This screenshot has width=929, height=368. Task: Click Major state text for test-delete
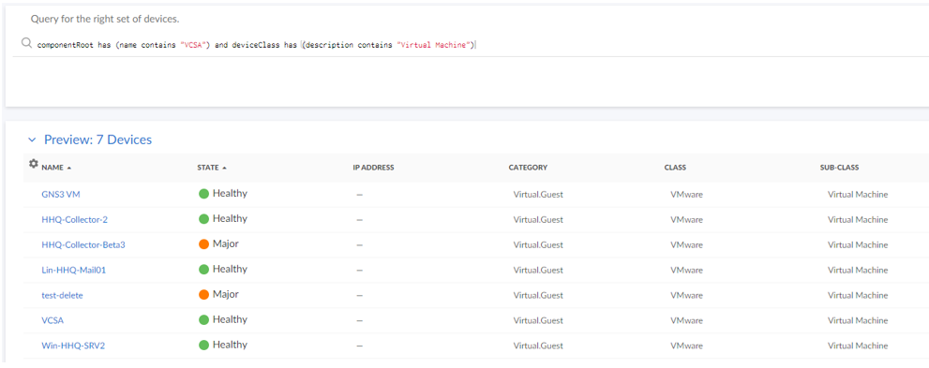click(x=226, y=294)
